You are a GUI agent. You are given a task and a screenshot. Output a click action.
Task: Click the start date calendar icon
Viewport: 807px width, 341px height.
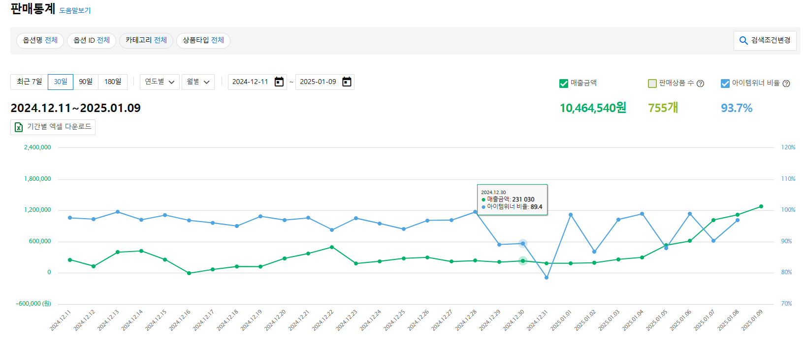tap(279, 82)
